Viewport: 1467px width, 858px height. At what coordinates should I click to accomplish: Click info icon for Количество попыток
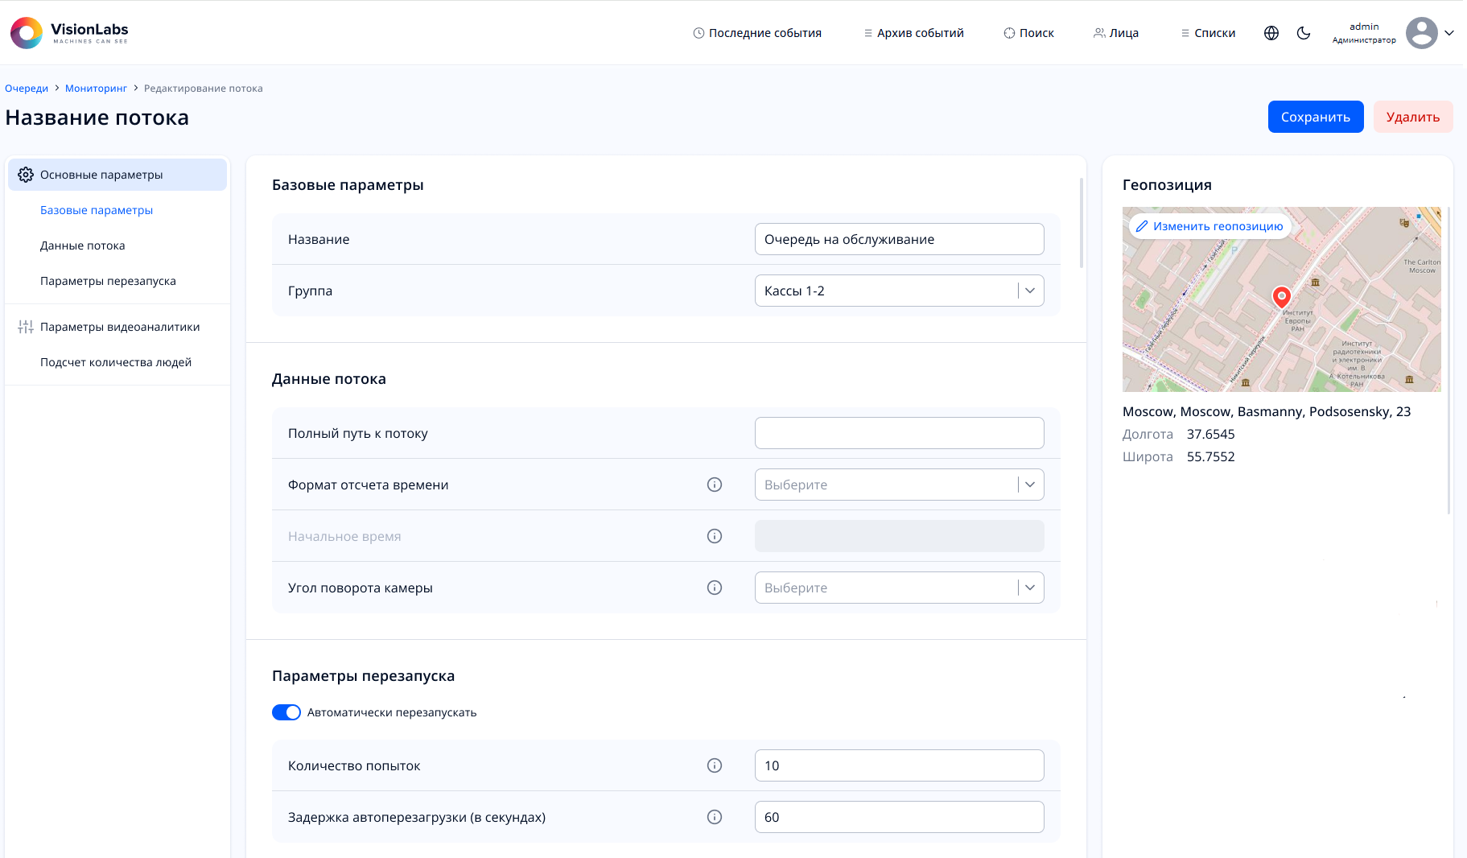point(714,765)
